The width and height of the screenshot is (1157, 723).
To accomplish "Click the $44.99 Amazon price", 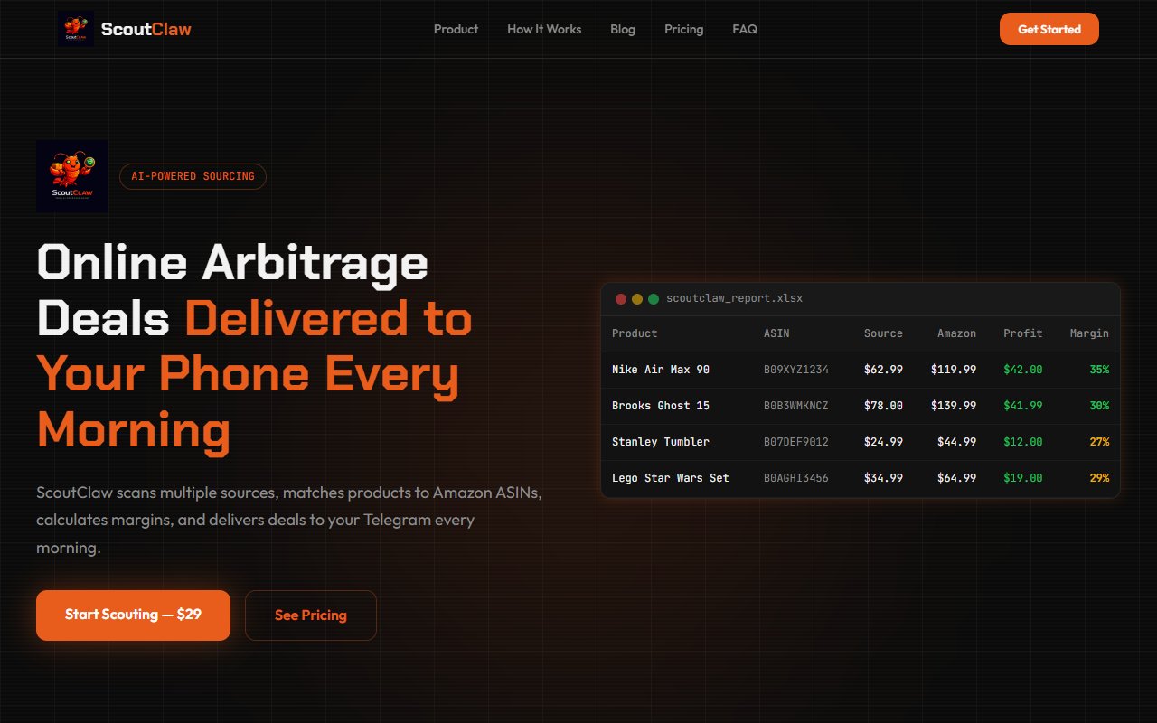I will pos(956,442).
